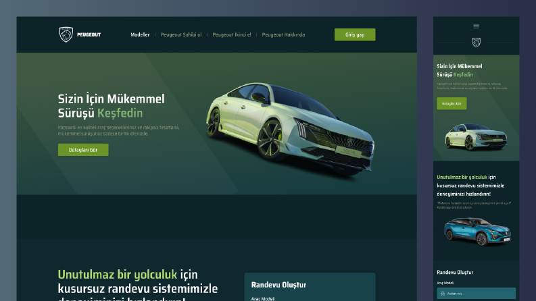Click the Giriş yap button
536x301 pixels.
355,35
